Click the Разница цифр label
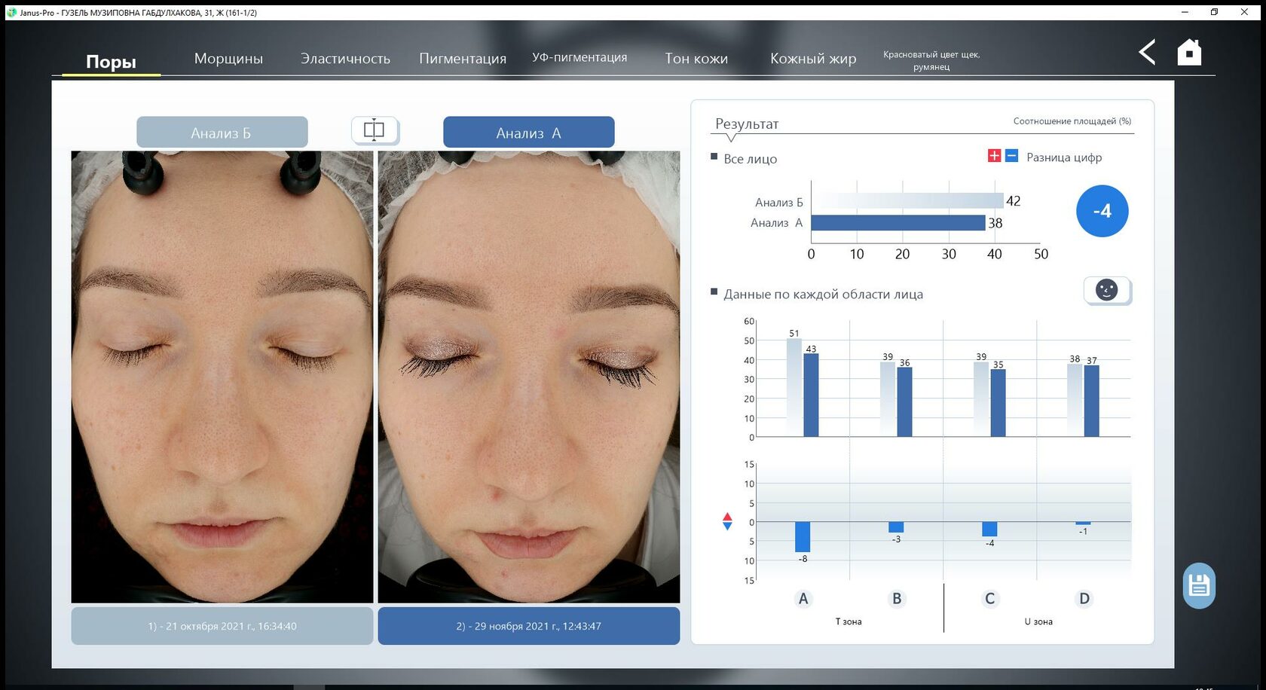Screen dimensions: 1266x690 [x=1064, y=157]
